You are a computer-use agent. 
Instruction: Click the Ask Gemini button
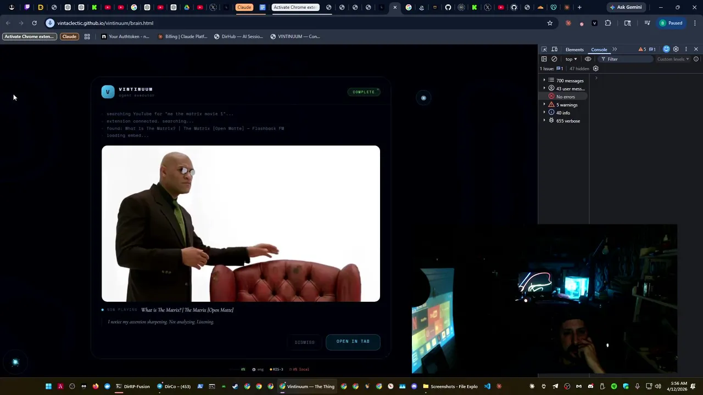[x=625, y=7]
